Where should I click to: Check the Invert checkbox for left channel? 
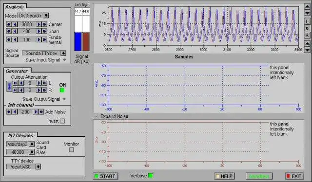pyautogui.click(x=62, y=121)
